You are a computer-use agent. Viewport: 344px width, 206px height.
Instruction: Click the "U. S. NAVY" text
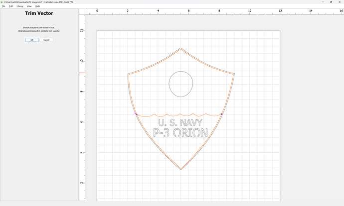point(180,123)
